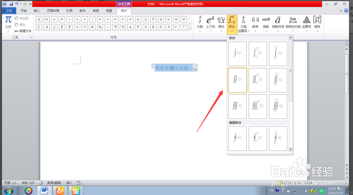Image resolution: width=353 pixels, height=195 pixels.
Task: Insert the greater-than-or-equal ≥ symbol
Action: pyautogui.click(x=146, y=19)
